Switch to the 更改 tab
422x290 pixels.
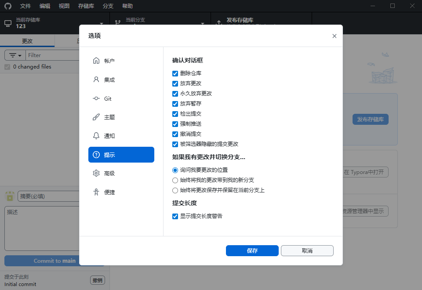27,40
